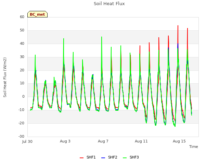Click the 30 y-axis tick label

22,57
